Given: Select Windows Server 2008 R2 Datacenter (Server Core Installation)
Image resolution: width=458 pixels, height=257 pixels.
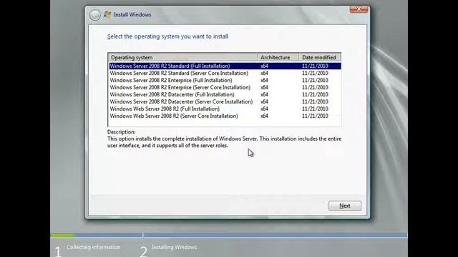Looking at the screenshot, I should coord(225,101).
